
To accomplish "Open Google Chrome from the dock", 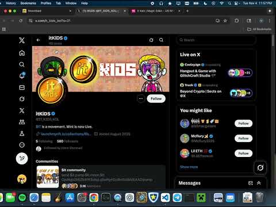I will coord(94,197).
